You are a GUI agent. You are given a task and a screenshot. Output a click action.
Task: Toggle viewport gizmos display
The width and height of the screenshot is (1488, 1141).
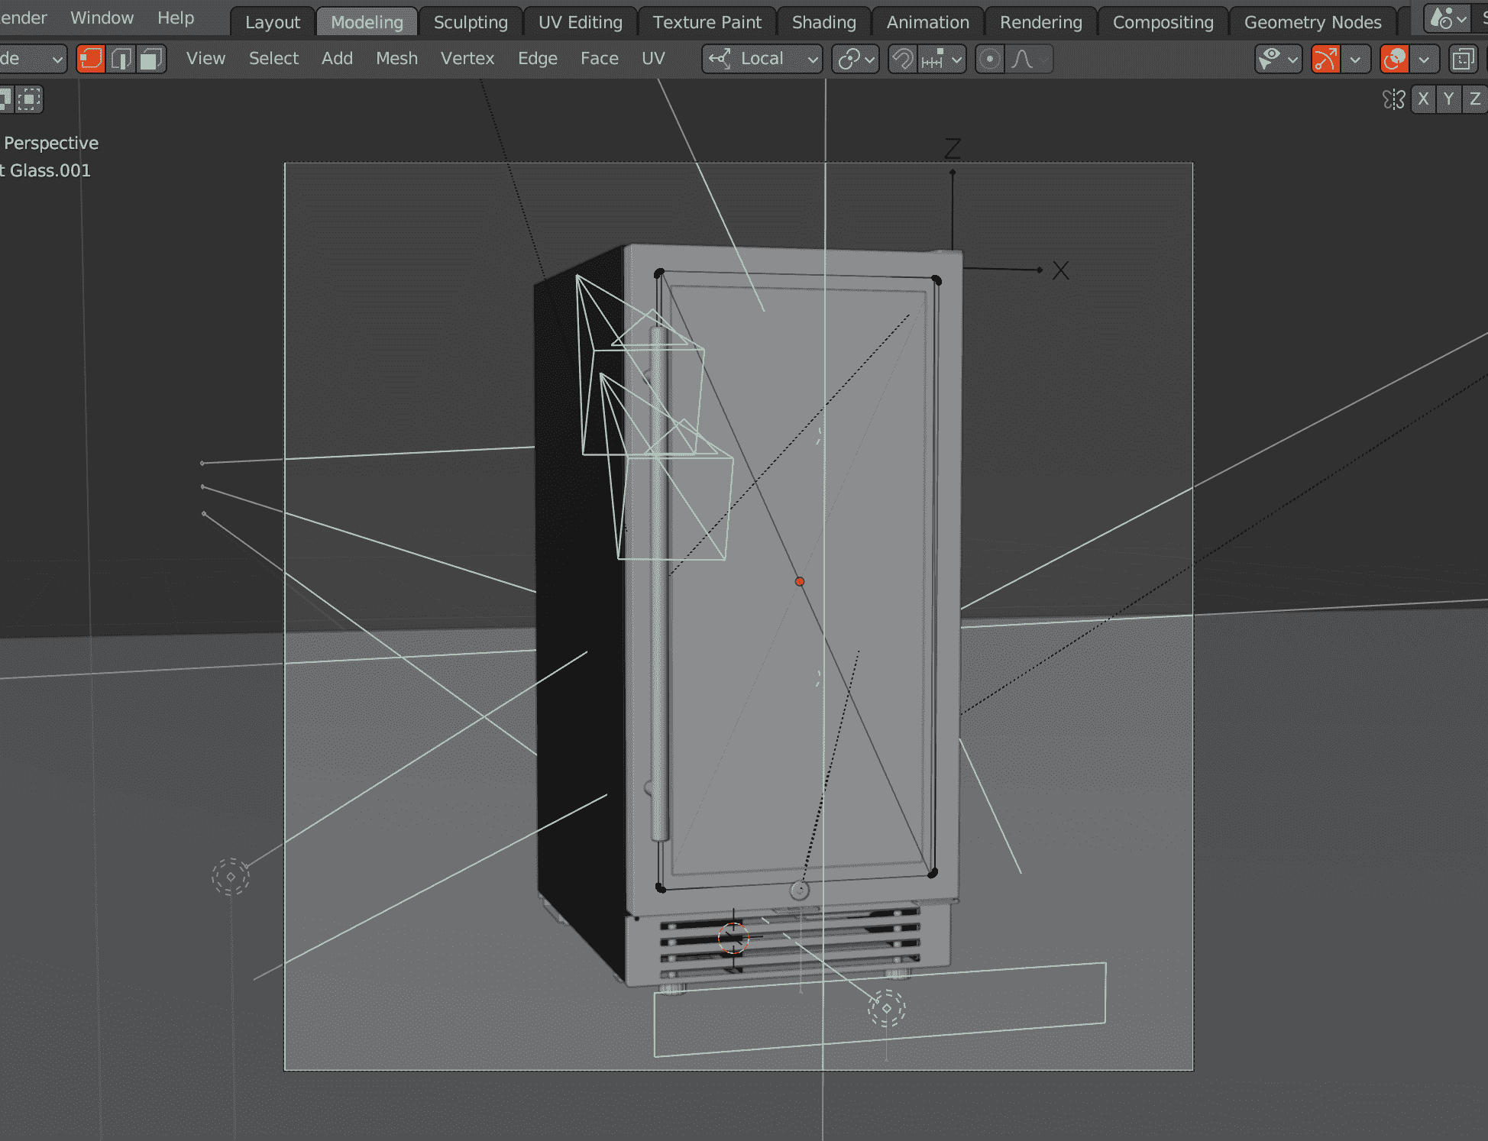click(x=1326, y=59)
